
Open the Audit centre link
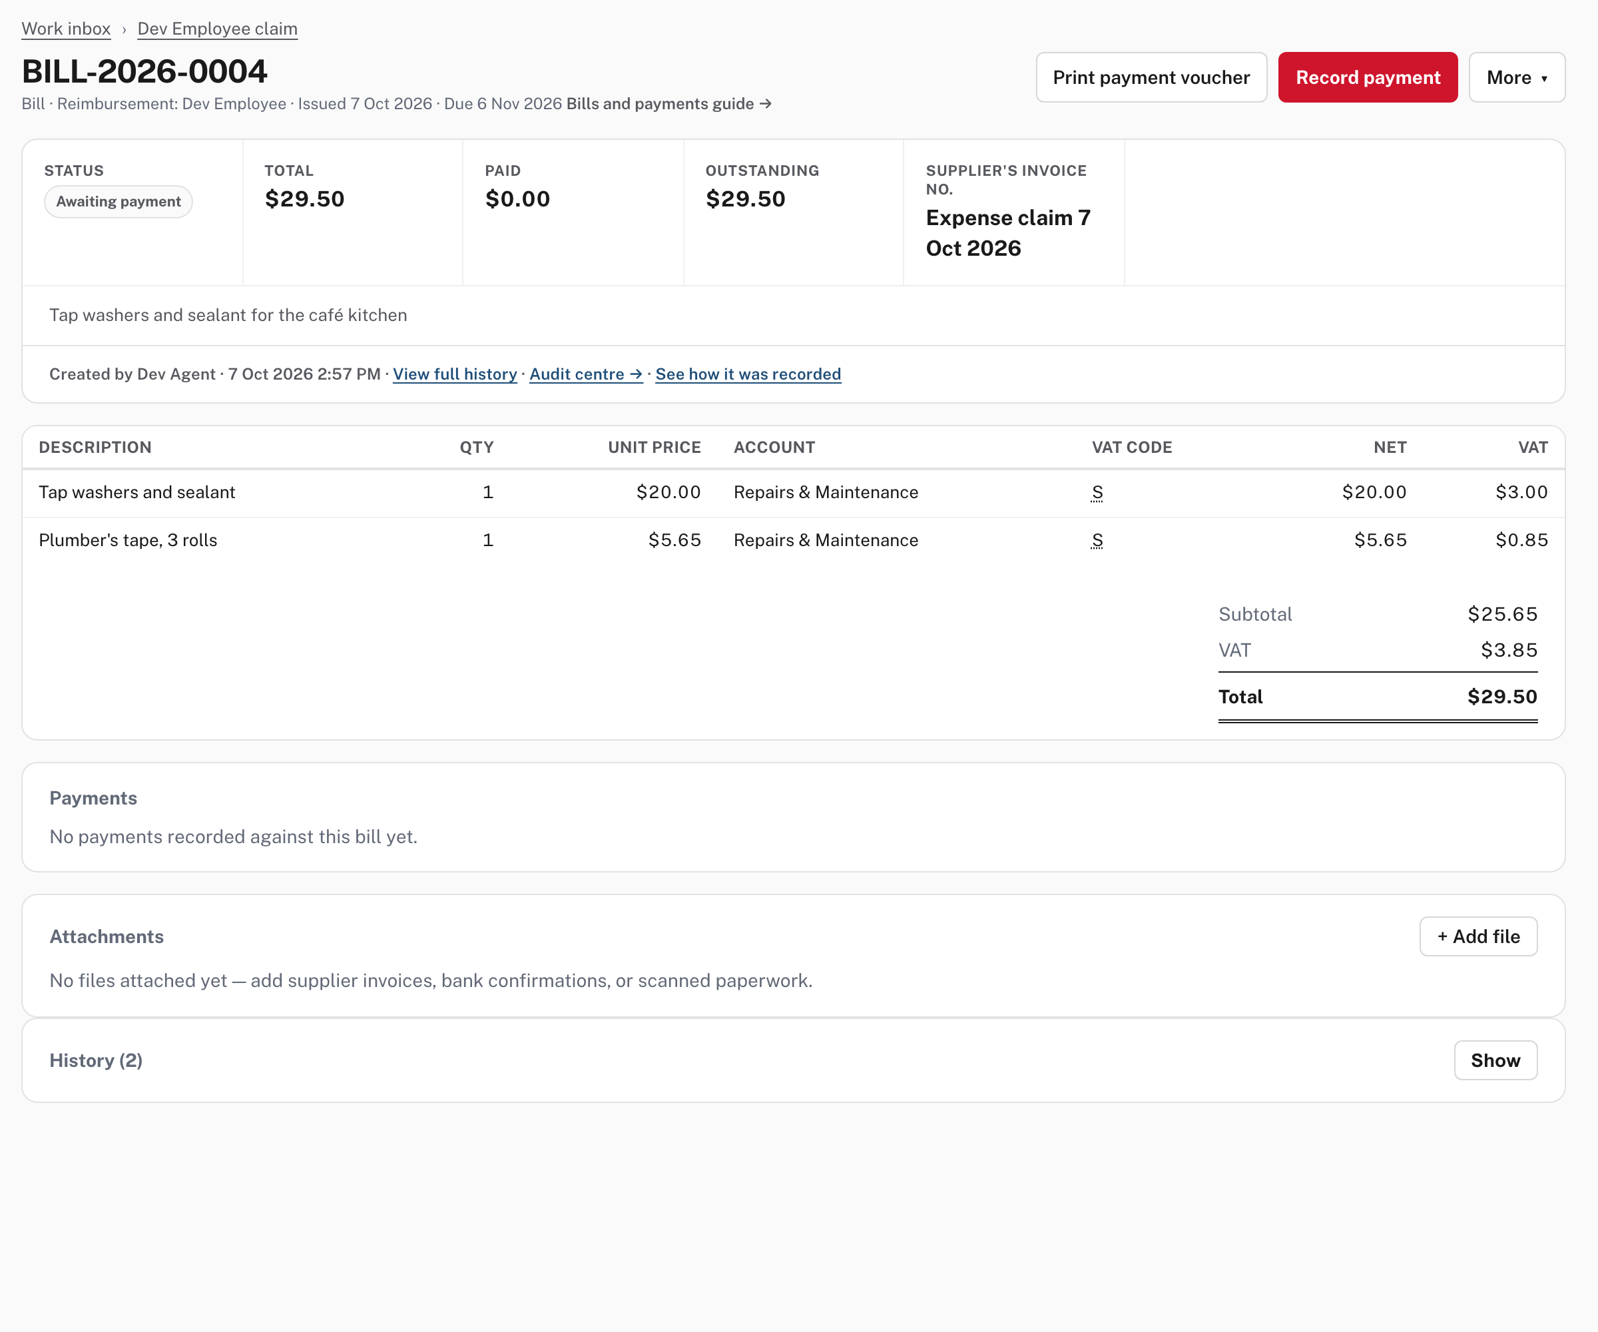[586, 374]
